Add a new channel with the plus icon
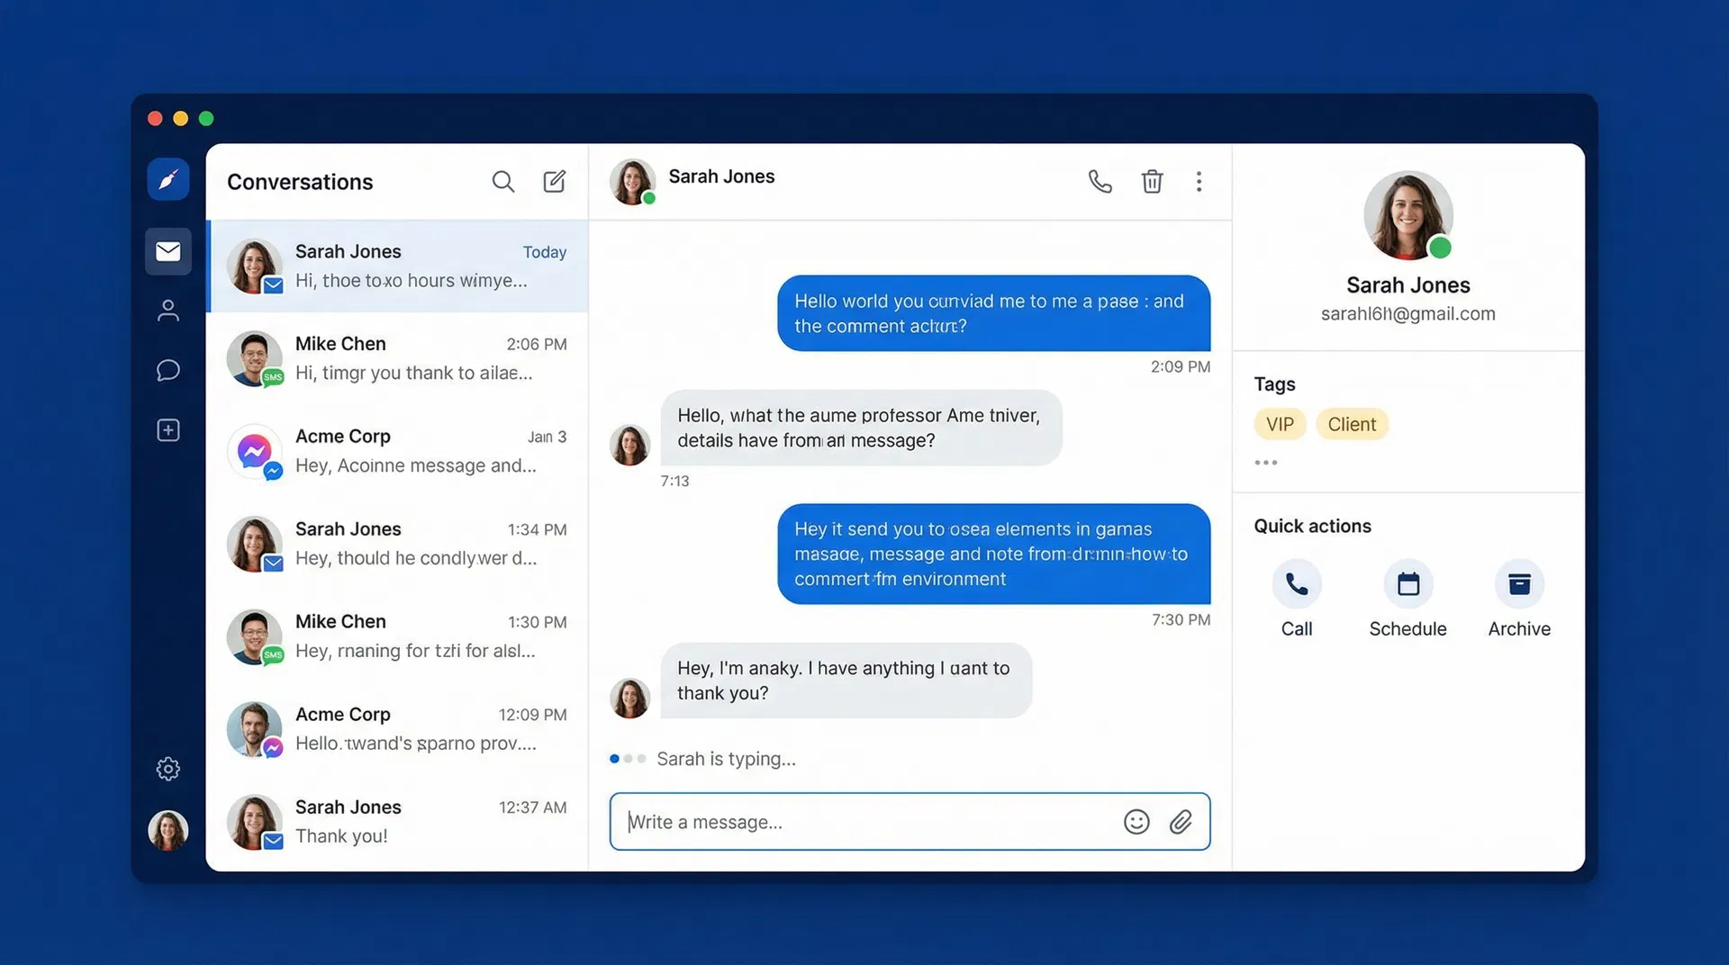Screen dimensions: 1729x965 pyautogui.click(x=167, y=429)
